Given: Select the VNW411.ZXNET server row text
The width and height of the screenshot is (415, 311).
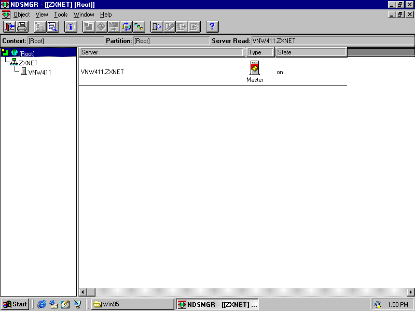Looking at the screenshot, I should click(102, 72).
